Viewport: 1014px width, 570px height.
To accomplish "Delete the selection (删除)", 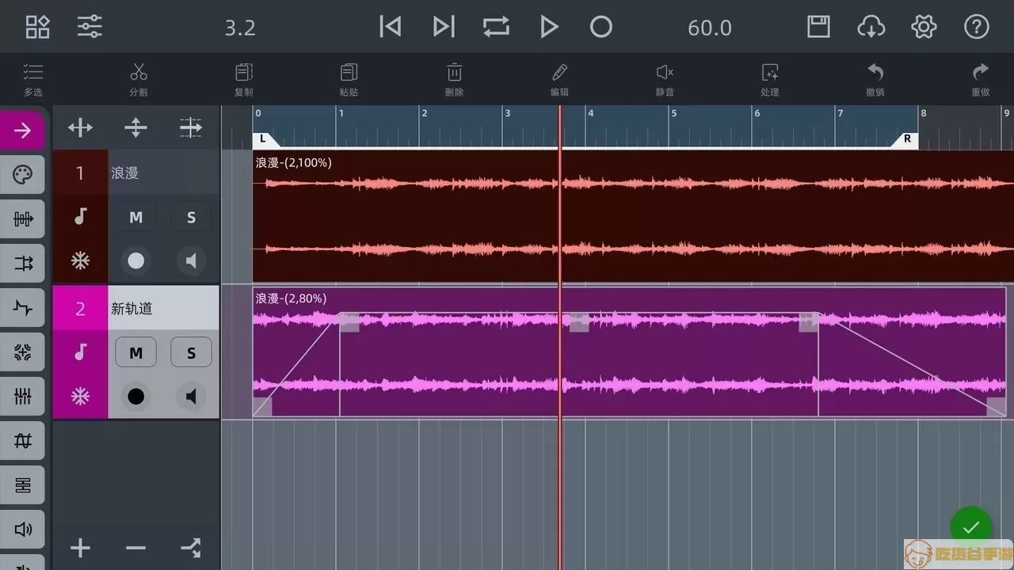I will pos(454,80).
